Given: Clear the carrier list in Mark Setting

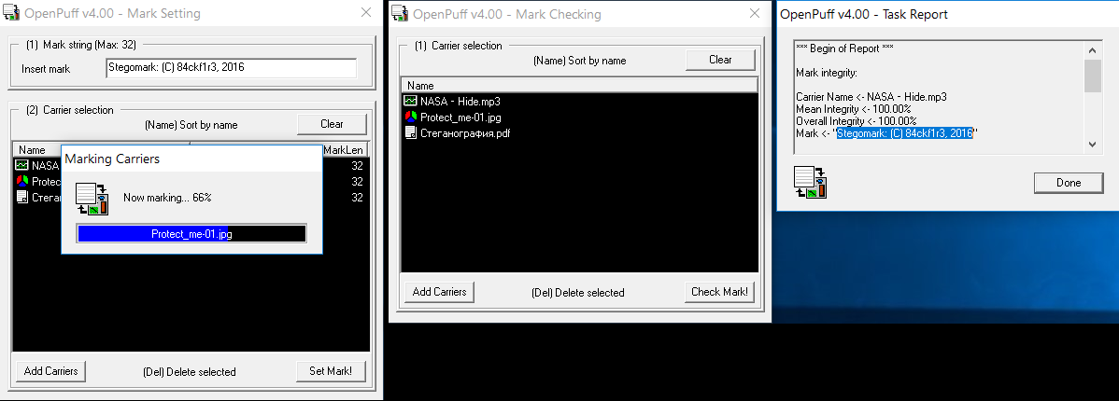Looking at the screenshot, I should [332, 124].
